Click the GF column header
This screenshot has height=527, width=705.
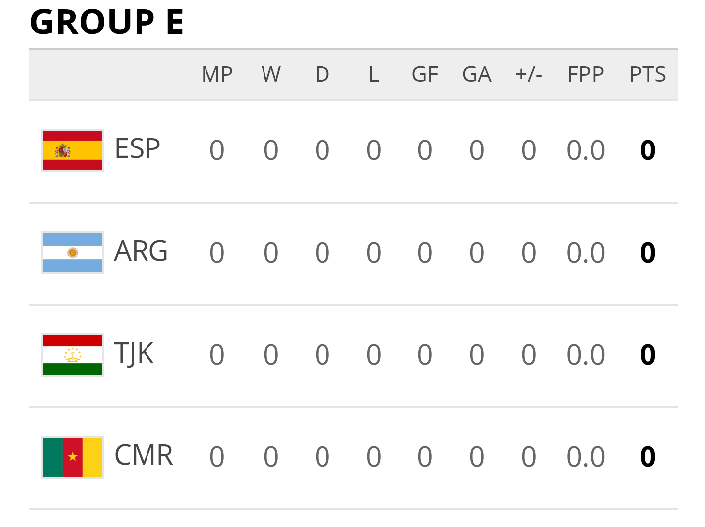[x=425, y=74]
